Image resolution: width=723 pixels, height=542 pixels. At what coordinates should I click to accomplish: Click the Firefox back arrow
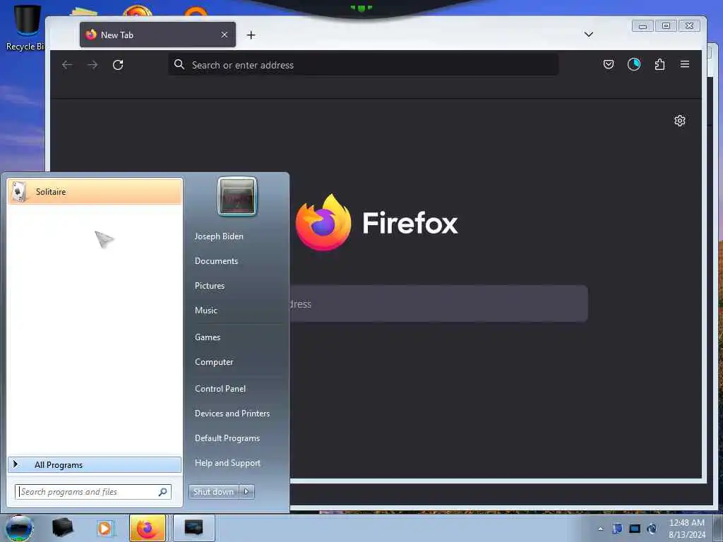pos(67,65)
